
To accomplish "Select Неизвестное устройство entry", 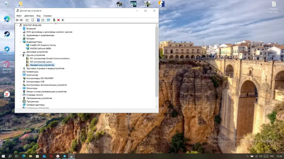I will point(42,65).
